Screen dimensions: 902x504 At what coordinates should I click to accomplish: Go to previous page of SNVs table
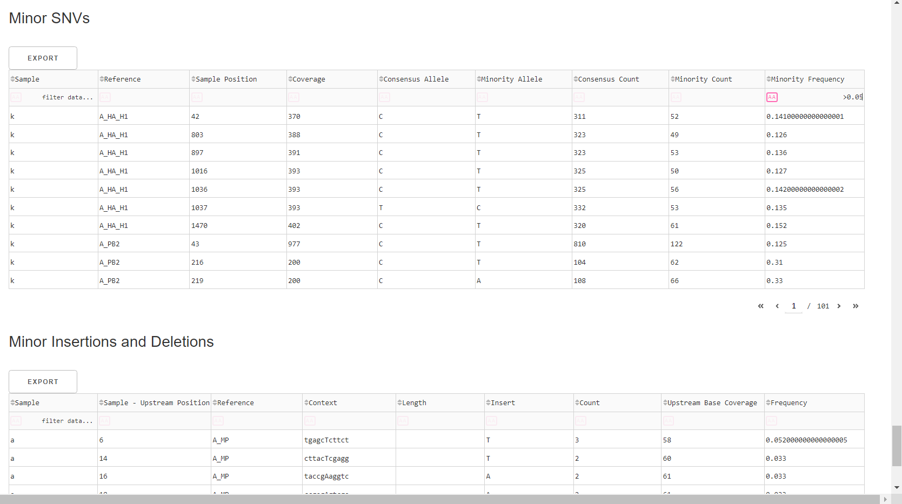pyautogui.click(x=777, y=306)
